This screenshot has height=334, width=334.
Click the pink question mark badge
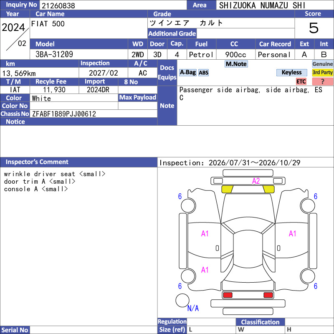(x=322, y=81)
